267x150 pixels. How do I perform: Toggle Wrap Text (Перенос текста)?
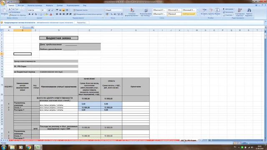click(x=81, y=10)
